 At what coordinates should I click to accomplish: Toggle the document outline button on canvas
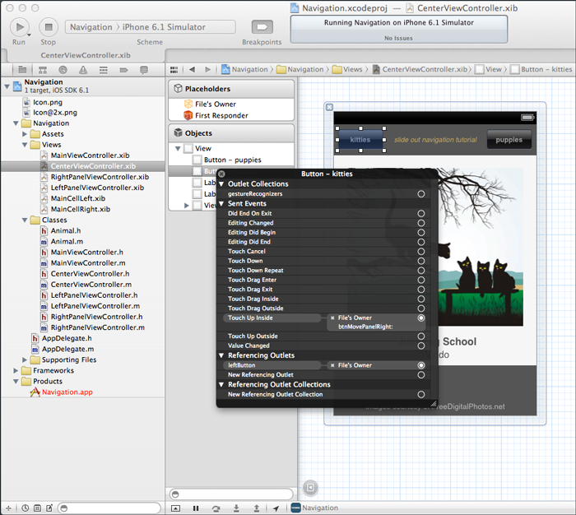[310, 488]
